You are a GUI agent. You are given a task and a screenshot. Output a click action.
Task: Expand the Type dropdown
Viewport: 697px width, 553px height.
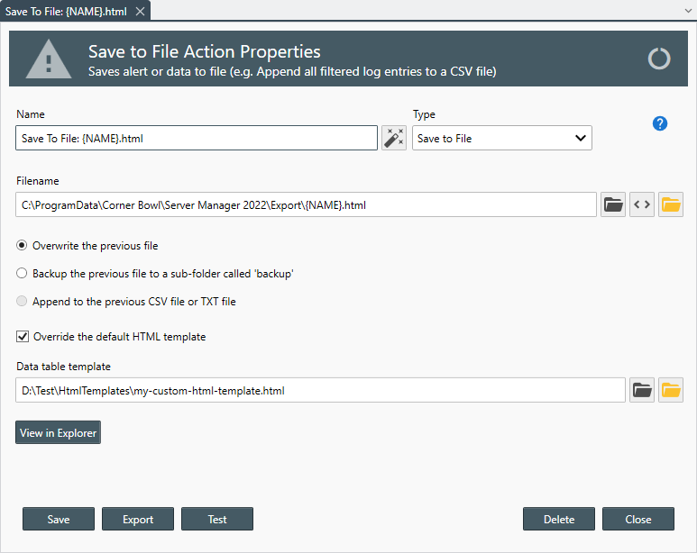pyautogui.click(x=502, y=138)
